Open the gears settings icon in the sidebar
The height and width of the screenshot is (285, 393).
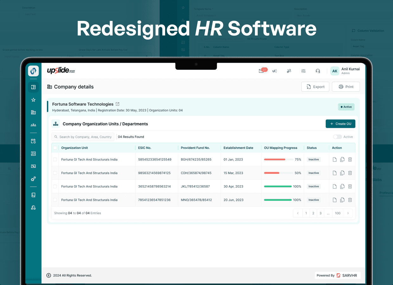33,179
